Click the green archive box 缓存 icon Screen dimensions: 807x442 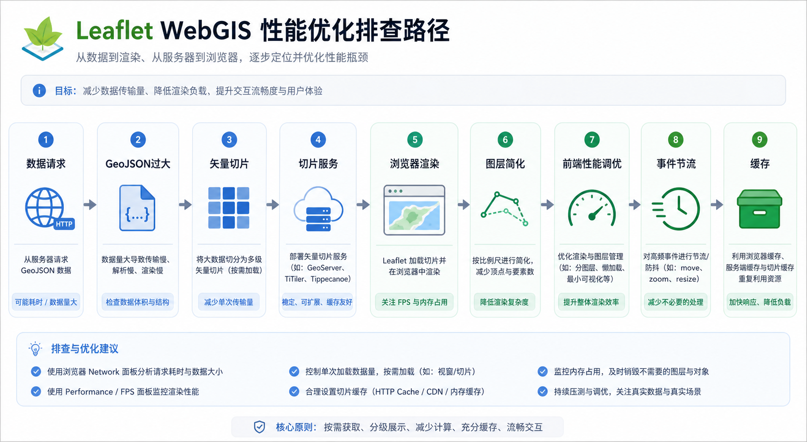tap(759, 209)
